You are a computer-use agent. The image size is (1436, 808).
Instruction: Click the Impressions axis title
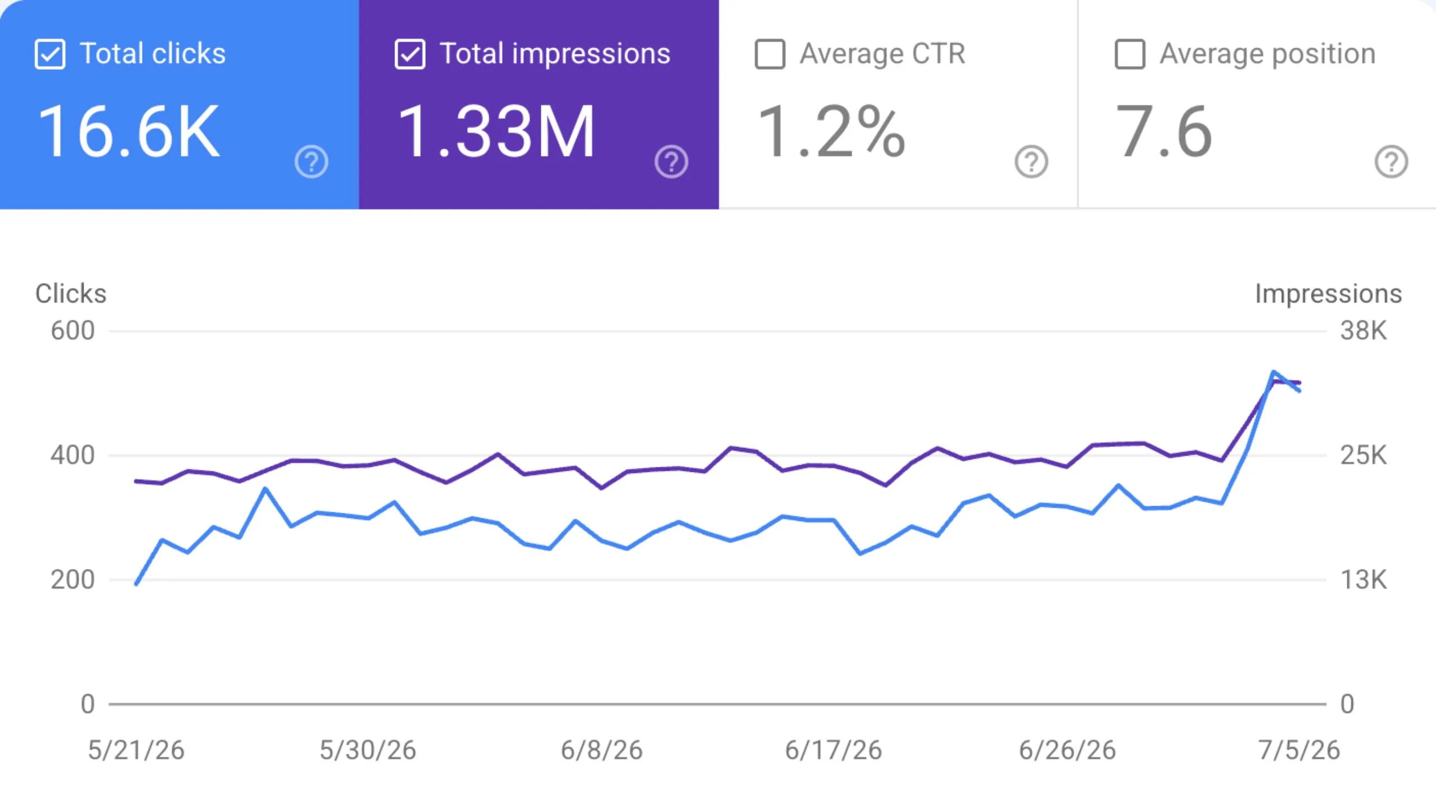[1328, 294]
